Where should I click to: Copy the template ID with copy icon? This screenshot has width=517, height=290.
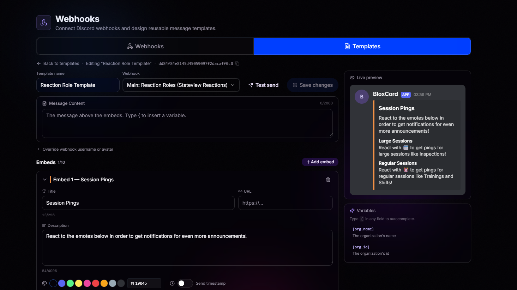click(237, 64)
